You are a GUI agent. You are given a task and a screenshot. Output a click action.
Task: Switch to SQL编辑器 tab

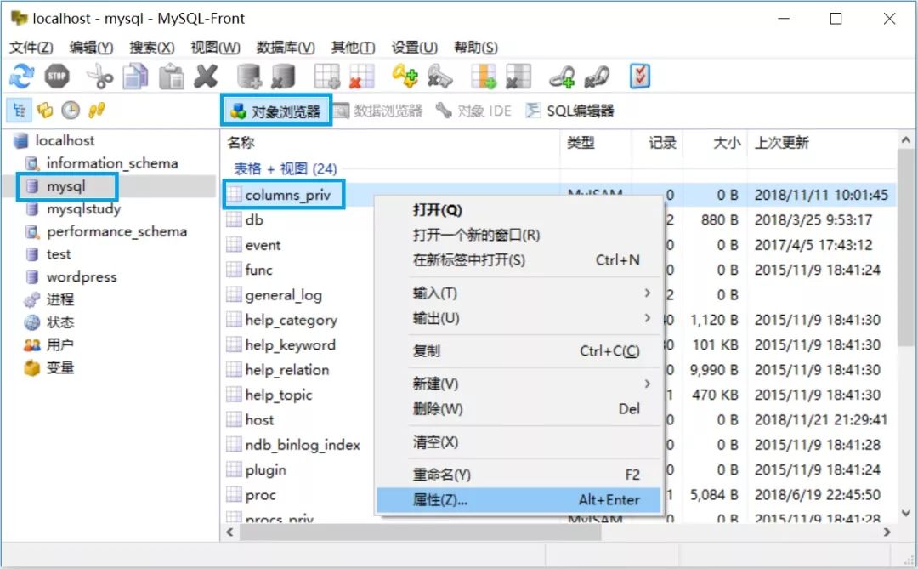click(569, 111)
